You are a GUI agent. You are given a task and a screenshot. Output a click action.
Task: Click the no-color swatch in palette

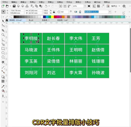(x=12, y=17)
